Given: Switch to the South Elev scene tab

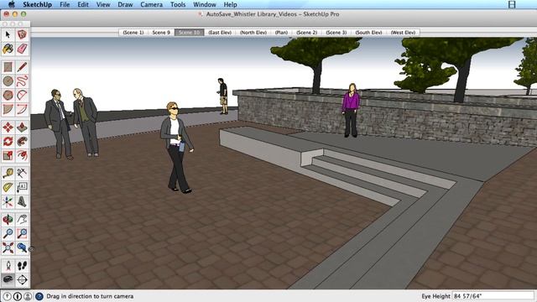Looking at the screenshot, I should point(368,32).
